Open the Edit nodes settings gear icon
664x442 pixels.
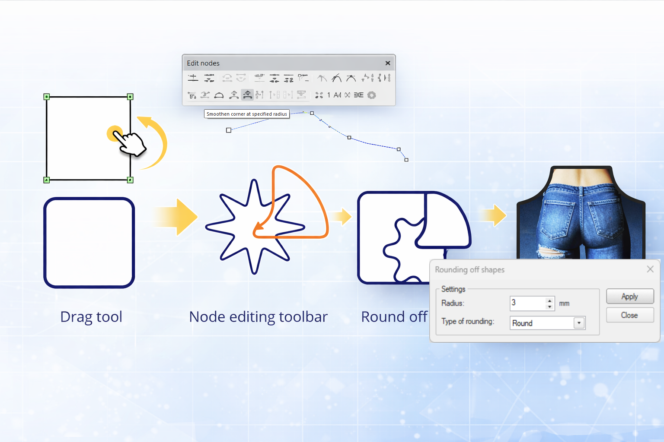(x=371, y=95)
